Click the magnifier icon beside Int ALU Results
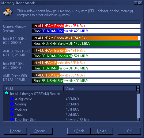 (x=7, y=93)
